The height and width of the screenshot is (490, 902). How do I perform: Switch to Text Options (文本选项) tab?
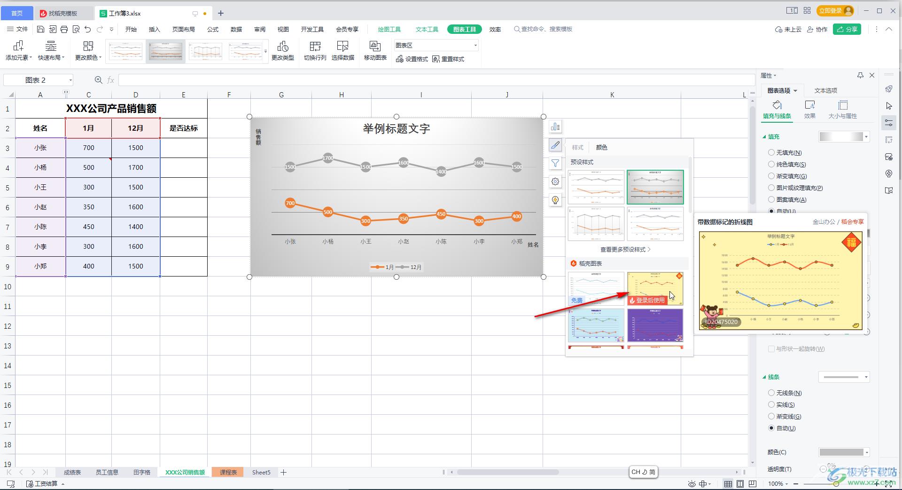click(825, 90)
